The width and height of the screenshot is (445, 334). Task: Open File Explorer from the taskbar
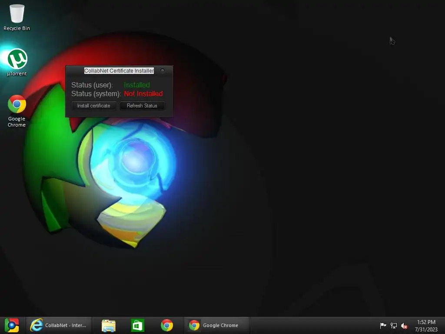[x=109, y=325]
